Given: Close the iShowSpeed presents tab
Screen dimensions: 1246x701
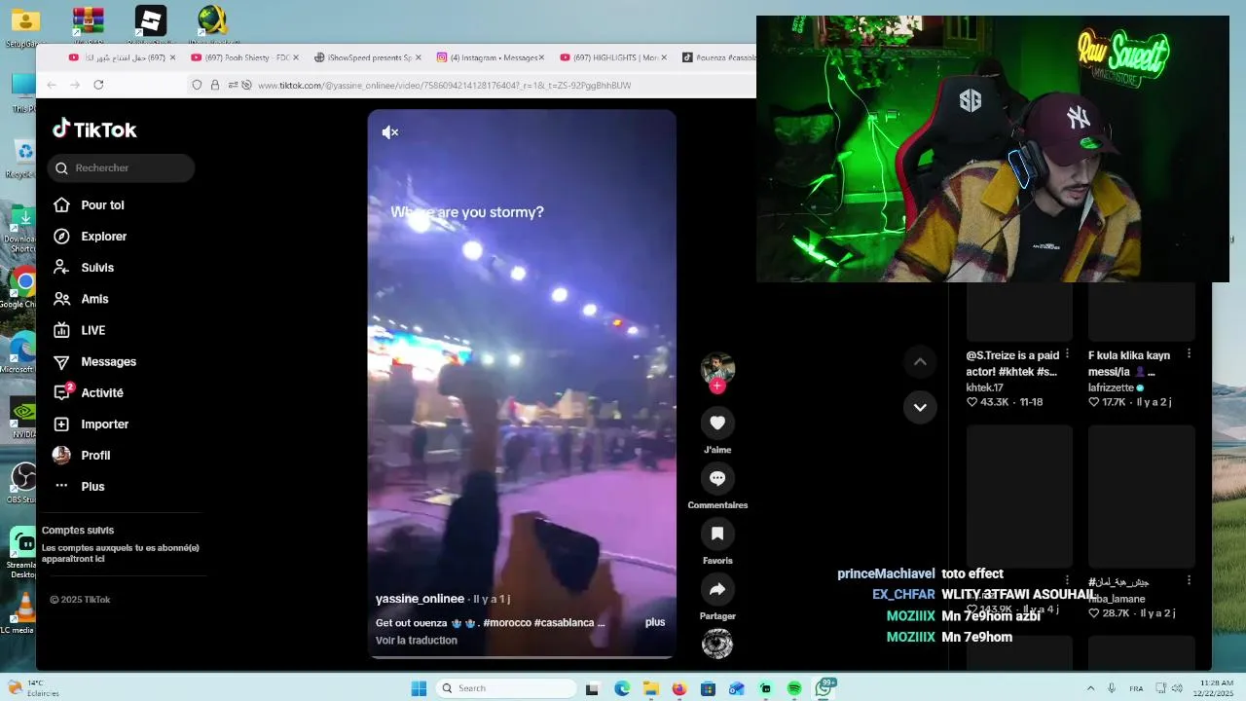Looking at the screenshot, I should click(419, 57).
